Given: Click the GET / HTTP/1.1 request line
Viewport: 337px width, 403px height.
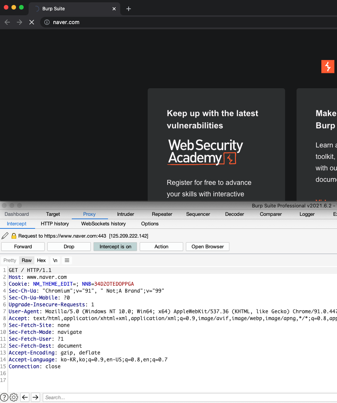Looking at the screenshot, I should click(30, 270).
